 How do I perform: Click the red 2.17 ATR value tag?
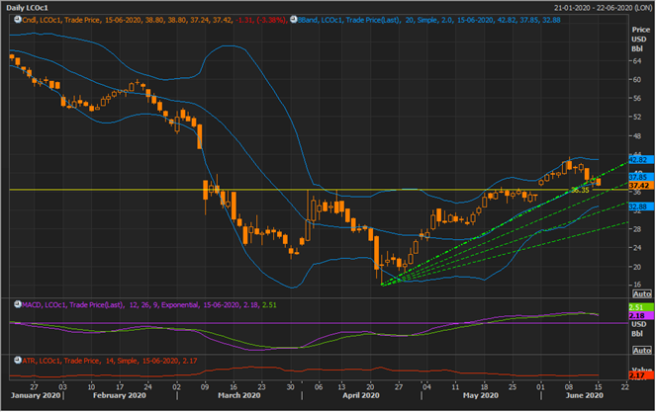click(641, 376)
